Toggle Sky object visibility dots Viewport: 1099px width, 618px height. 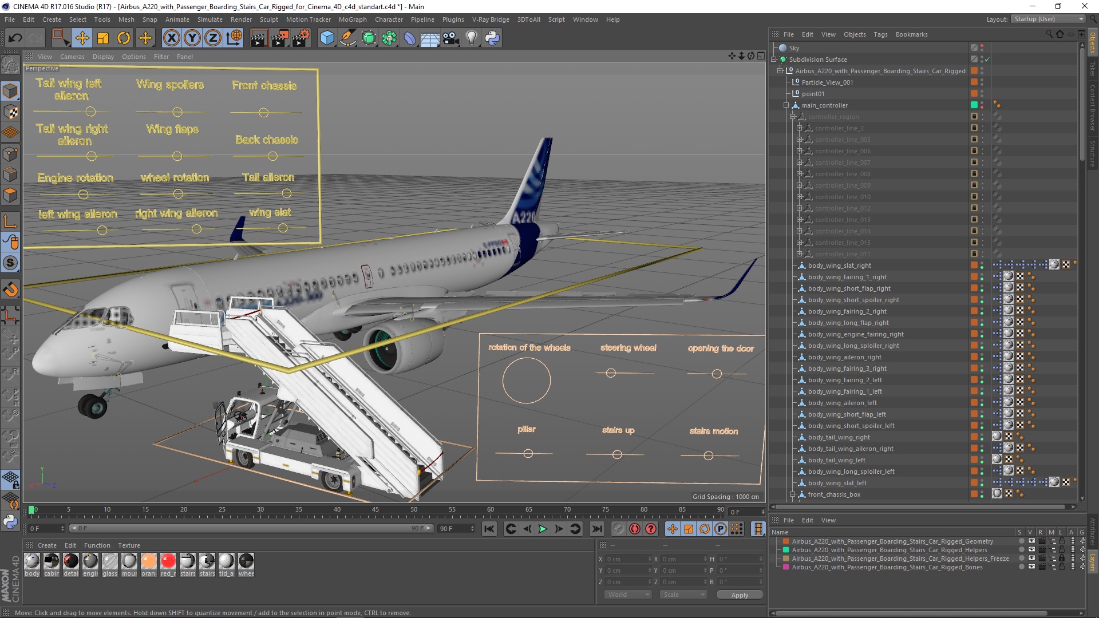point(982,48)
